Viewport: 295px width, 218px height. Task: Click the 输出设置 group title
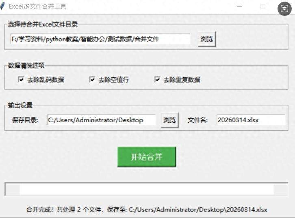click(20, 105)
